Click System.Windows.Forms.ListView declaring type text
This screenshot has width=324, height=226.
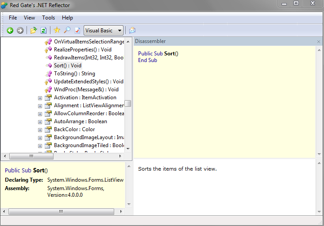click(x=85, y=180)
